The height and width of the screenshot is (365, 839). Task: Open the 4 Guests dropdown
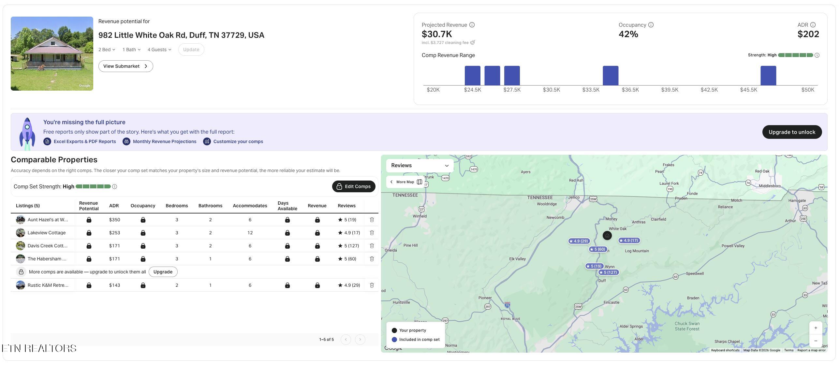pos(159,50)
